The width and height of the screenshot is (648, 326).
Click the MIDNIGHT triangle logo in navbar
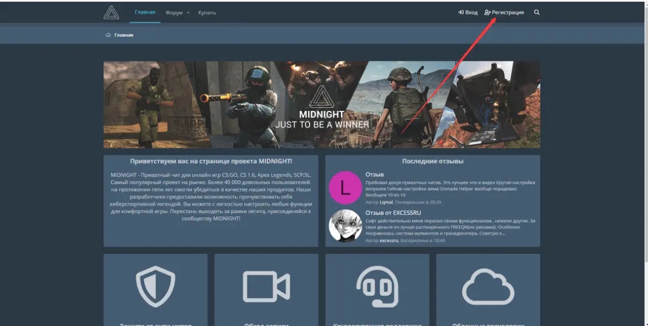pyautogui.click(x=111, y=12)
